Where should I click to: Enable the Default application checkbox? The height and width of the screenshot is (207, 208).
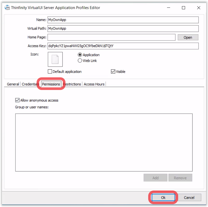[50, 71]
